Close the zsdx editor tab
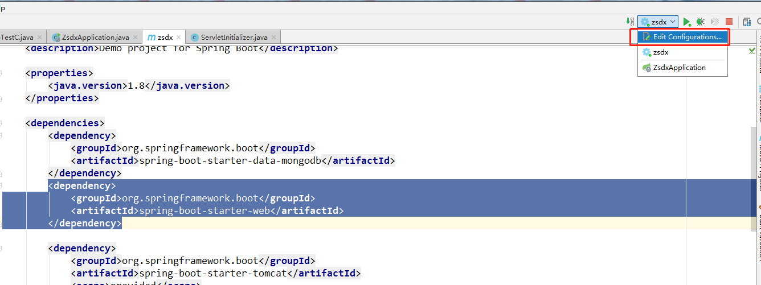 tap(178, 37)
